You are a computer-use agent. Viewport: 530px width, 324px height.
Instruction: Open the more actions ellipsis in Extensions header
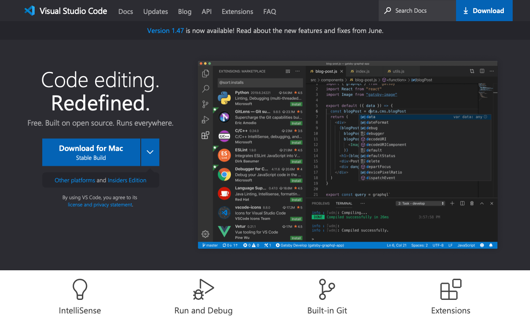[x=298, y=71]
